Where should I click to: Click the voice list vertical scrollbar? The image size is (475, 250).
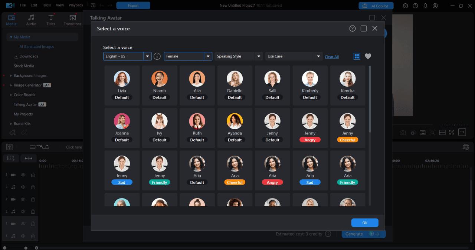pos(370,99)
